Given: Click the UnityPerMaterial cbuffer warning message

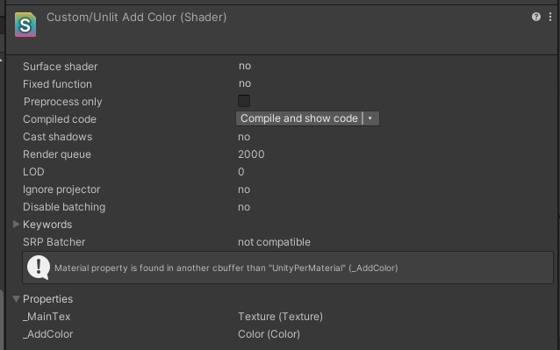Looking at the screenshot, I should coord(226,268).
